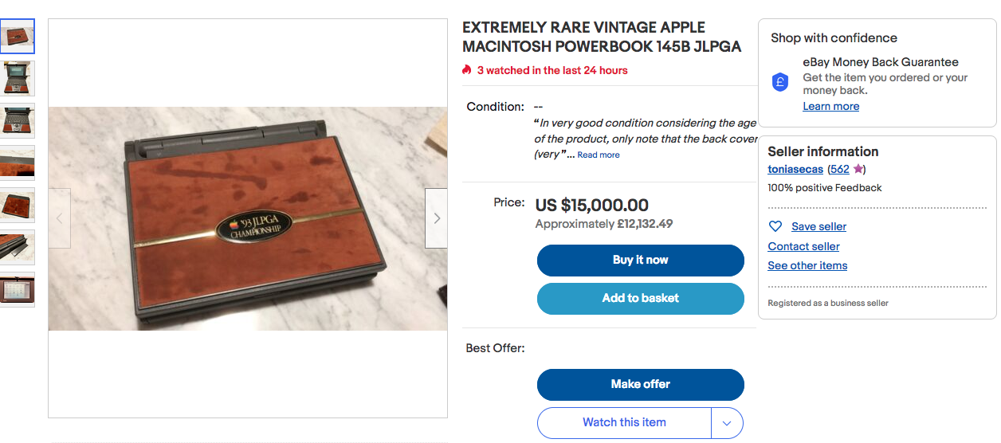Click the Make offer button

(640, 384)
